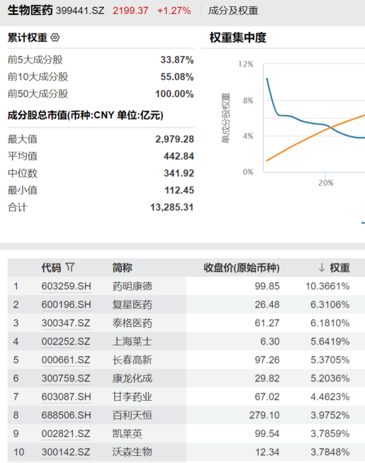The width and height of the screenshot is (365, 463).
Task: Select the 上海莱士 name cell
Action: pyautogui.click(x=133, y=341)
